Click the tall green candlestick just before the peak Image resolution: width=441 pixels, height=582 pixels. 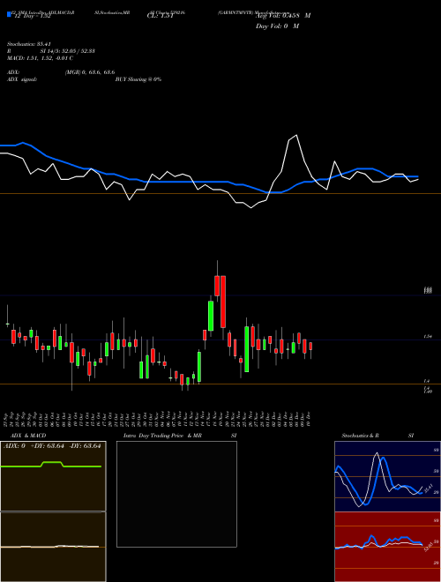211,316
